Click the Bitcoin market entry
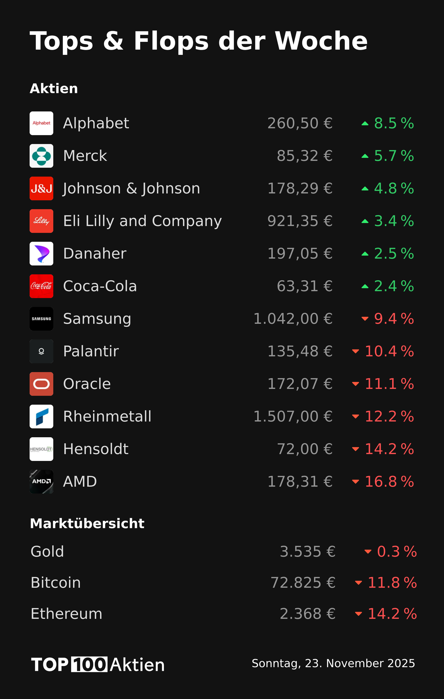This screenshot has height=699, width=444. click(x=56, y=583)
